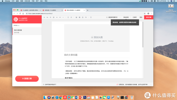Apply ordered list formatting
The image size is (177, 100).
pos(71,17)
